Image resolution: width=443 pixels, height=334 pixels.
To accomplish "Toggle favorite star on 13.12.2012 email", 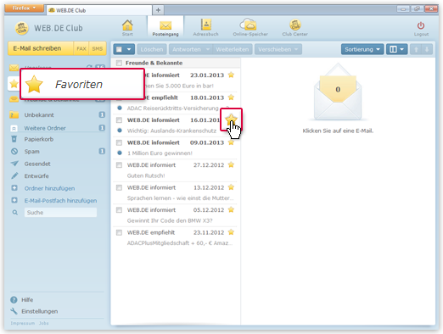I will click(x=231, y=187).
